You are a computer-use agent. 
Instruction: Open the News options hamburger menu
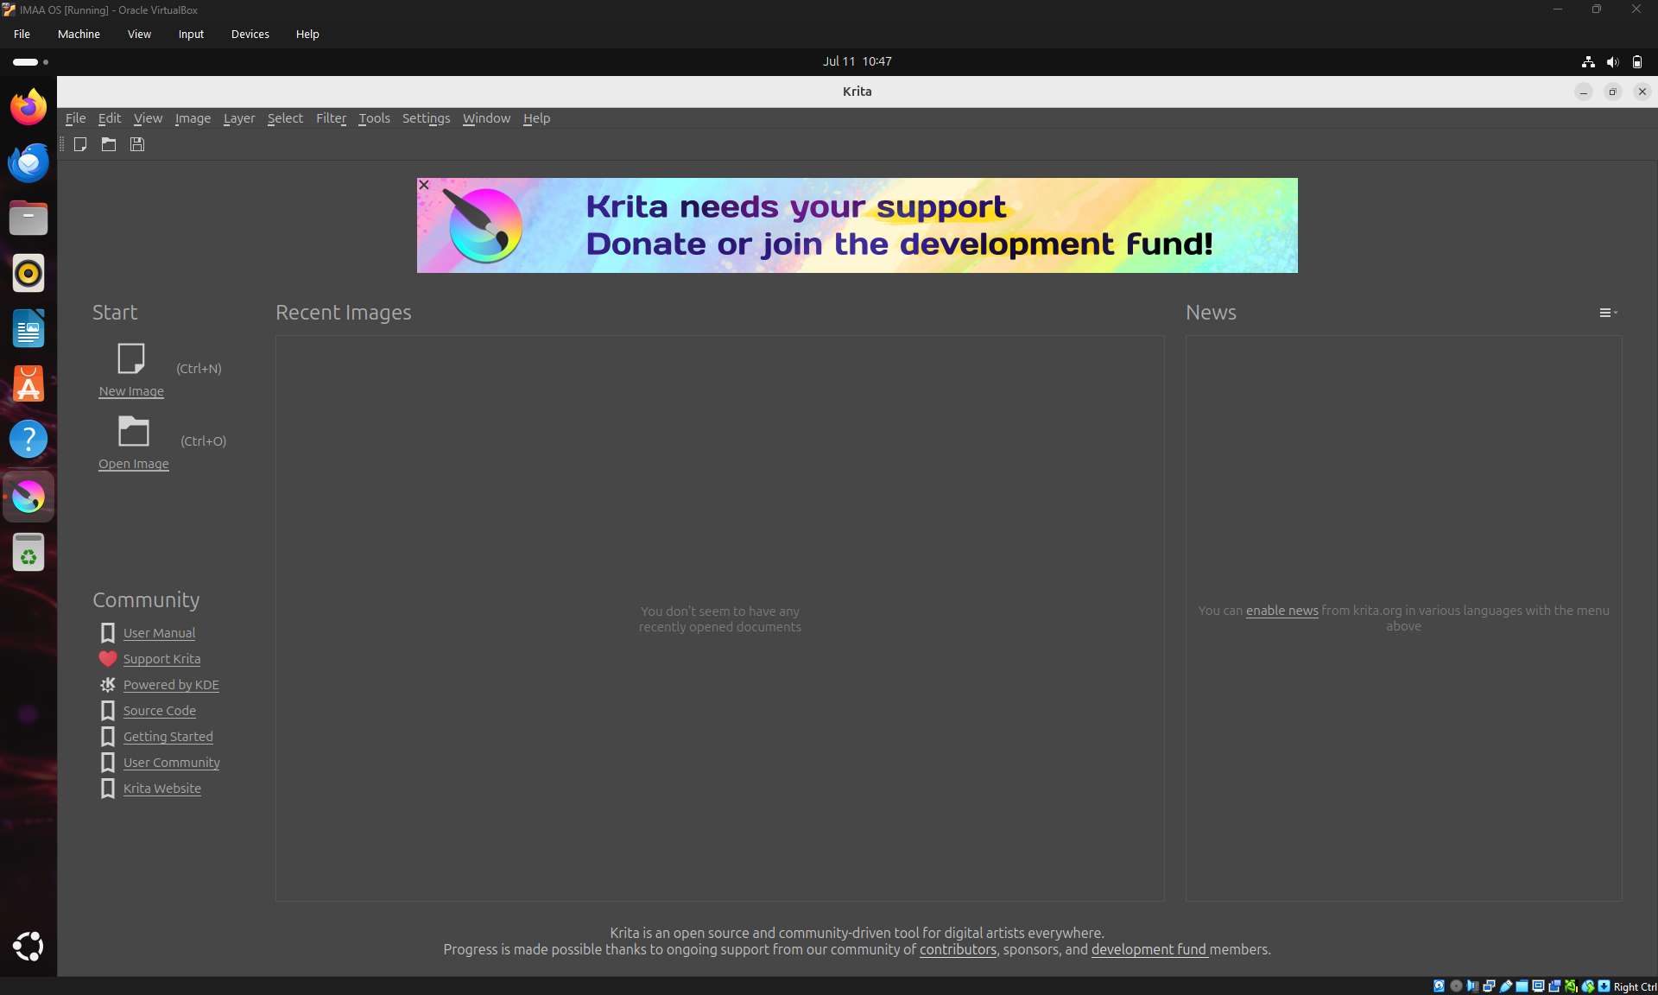tap(1608, 313)
